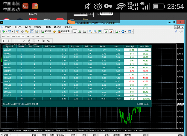Click the tile windows icon

coord(100,31)
